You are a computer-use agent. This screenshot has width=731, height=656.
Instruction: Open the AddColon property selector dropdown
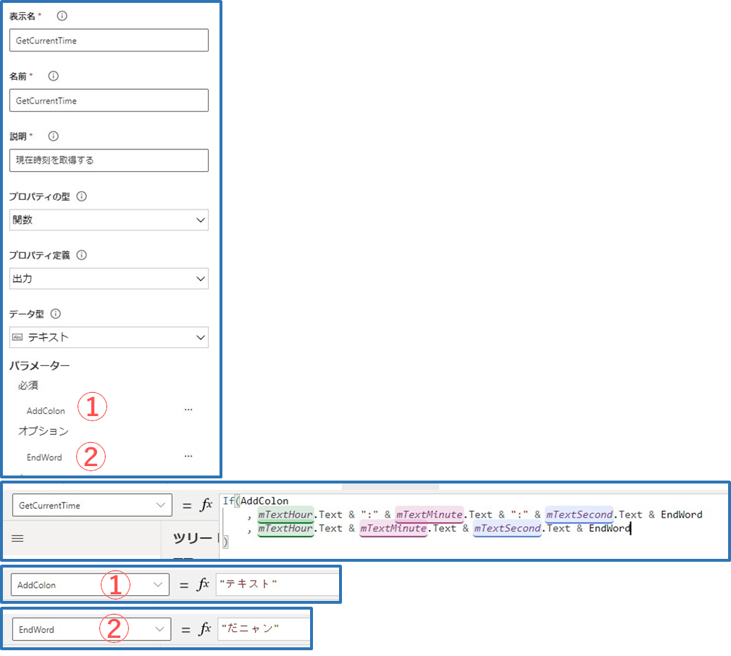click(90, 585)
